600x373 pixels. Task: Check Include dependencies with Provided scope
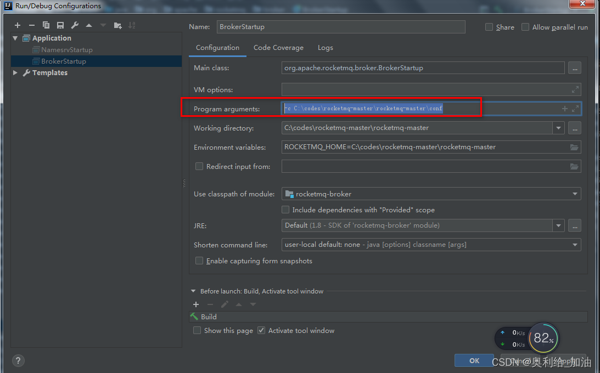coord(285,210)
